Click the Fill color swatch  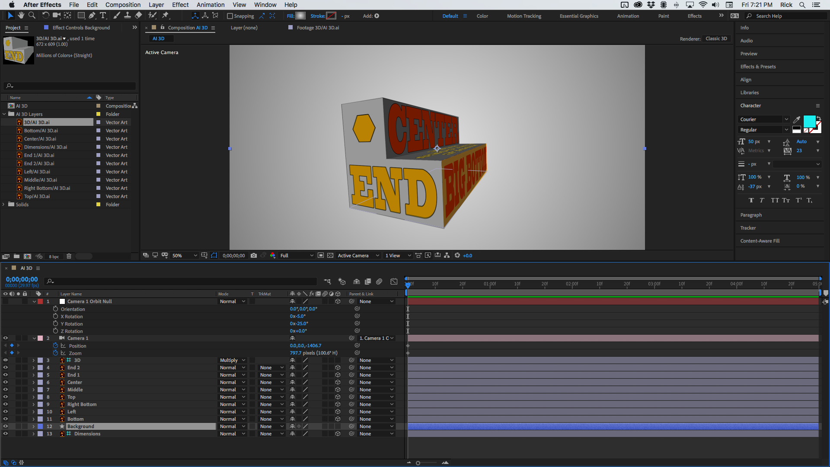[300, 16]
